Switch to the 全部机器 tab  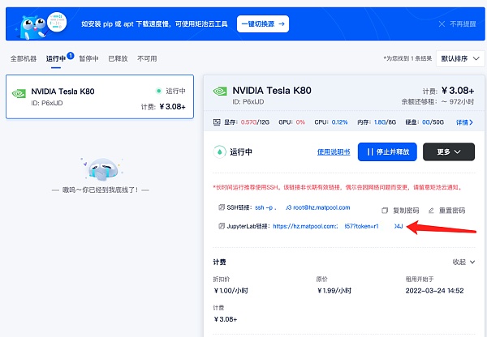[x=24, y=59]
